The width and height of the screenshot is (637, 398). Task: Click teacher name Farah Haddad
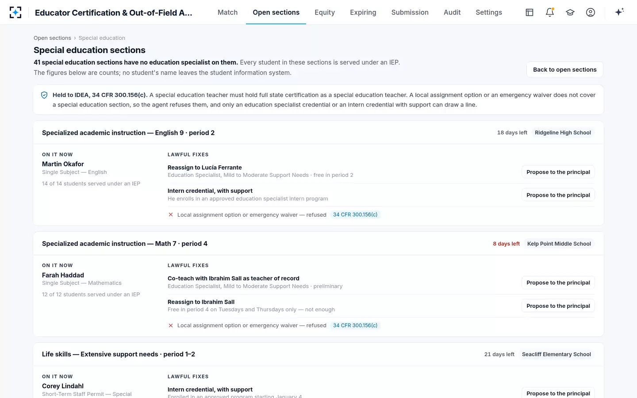click(x=63, y=275)
